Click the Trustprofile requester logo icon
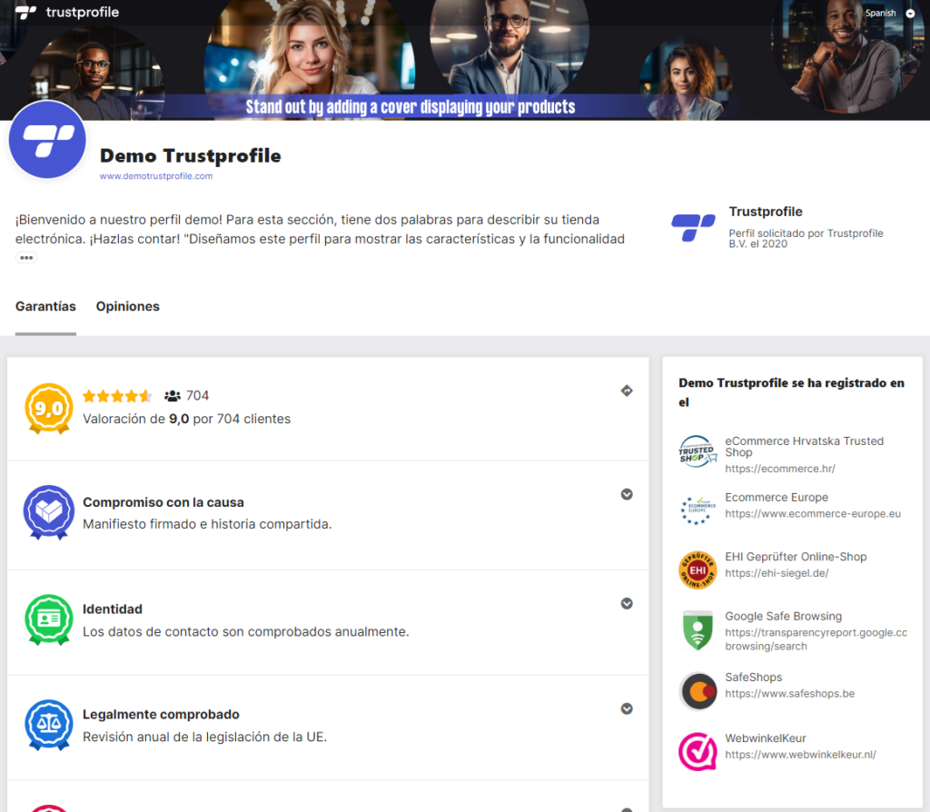This screenshot has height=812, width=930. tap(693, 228)
